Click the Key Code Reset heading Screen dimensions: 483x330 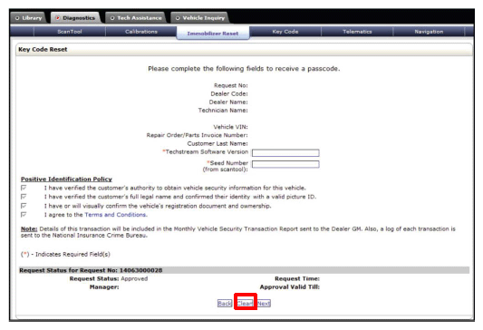[x=43, y=49]
